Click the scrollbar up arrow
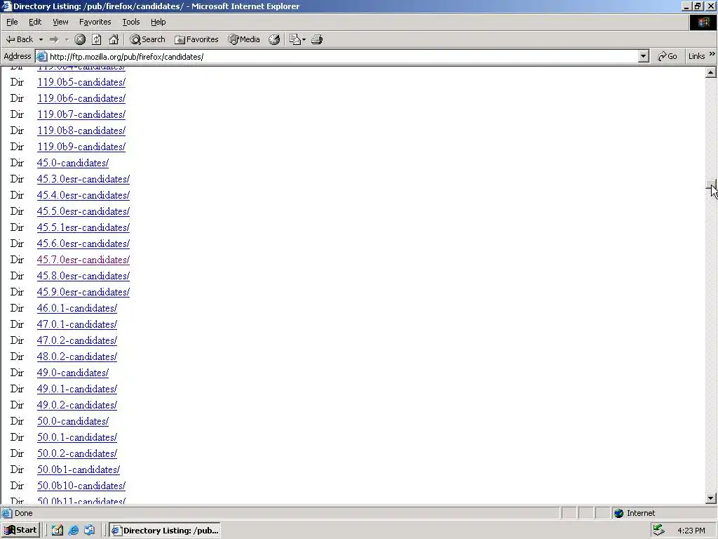The width and height of the screenshot is (718, 539). point(711,72)
